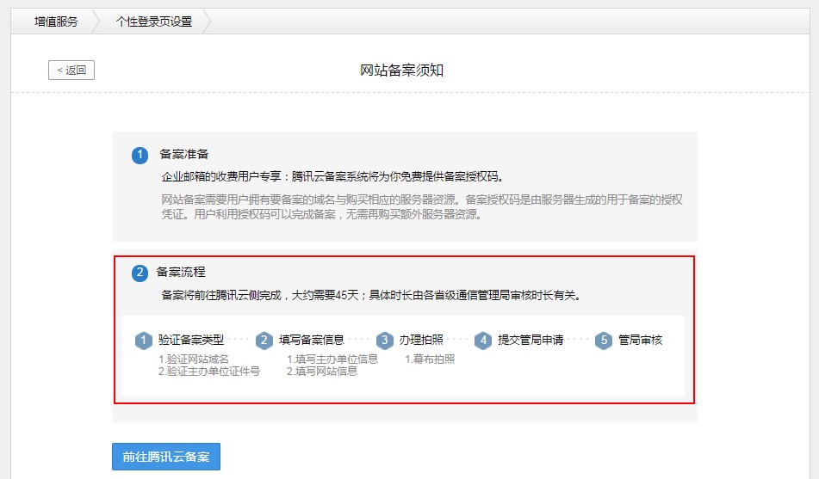Select the hexagon 5 icon for 管局审核
The image size is (819, 479).
click(x=605, y=341)
